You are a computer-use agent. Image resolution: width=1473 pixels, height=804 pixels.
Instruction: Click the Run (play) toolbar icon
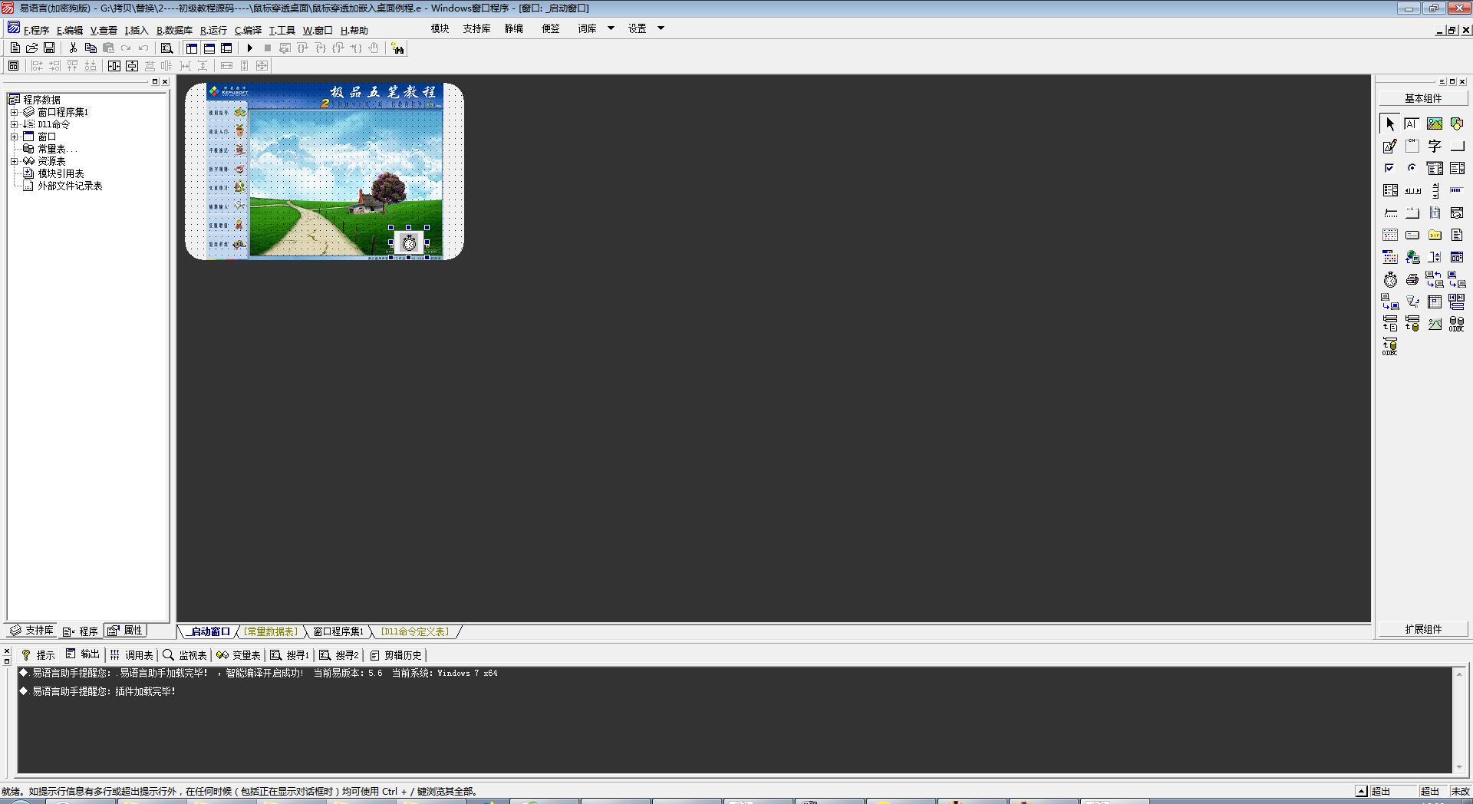click(249, 48)
